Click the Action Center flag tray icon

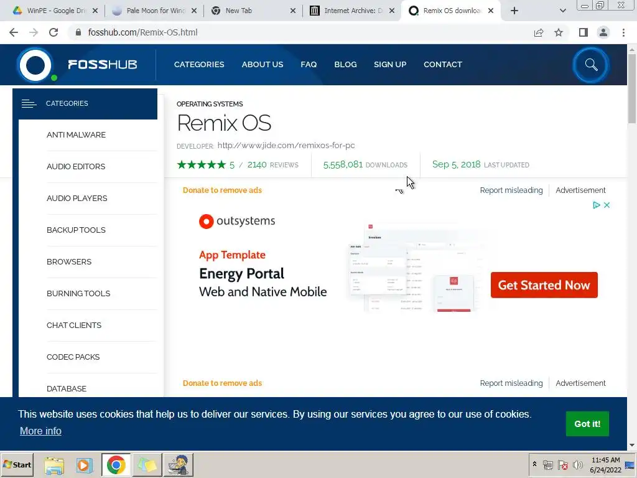(x=562, y=465)
